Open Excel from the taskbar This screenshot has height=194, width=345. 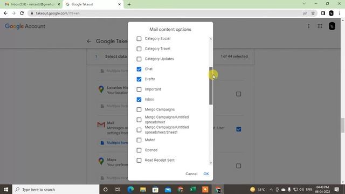click(193, 189)
